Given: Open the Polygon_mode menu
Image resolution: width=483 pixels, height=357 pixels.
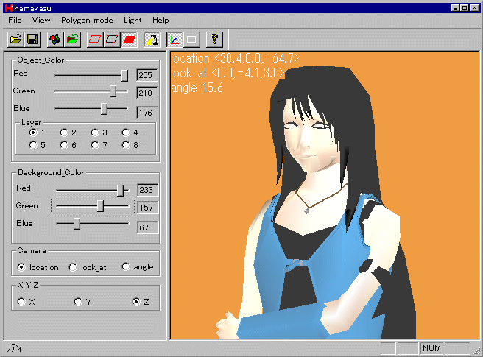Looking at the screenshot, I should [x=87, y=21].
